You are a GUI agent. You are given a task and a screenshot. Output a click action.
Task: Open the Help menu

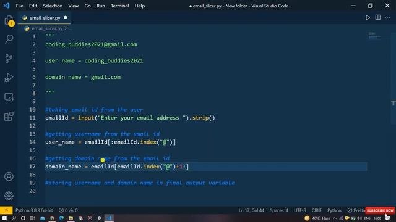[139, 6]
